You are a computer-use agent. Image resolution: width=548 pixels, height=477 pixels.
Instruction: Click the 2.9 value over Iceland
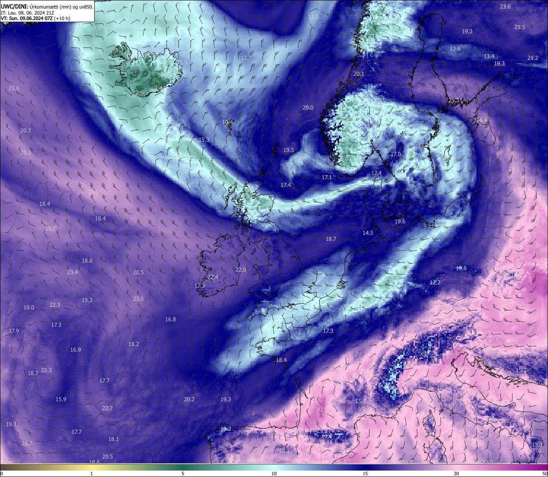tap(140, 92)
